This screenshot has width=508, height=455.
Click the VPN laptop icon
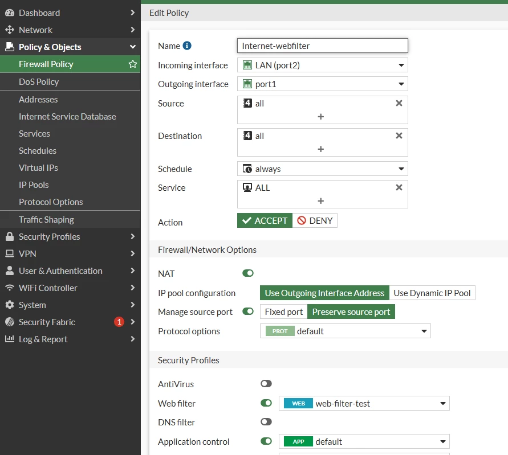[x=10, y=254]
